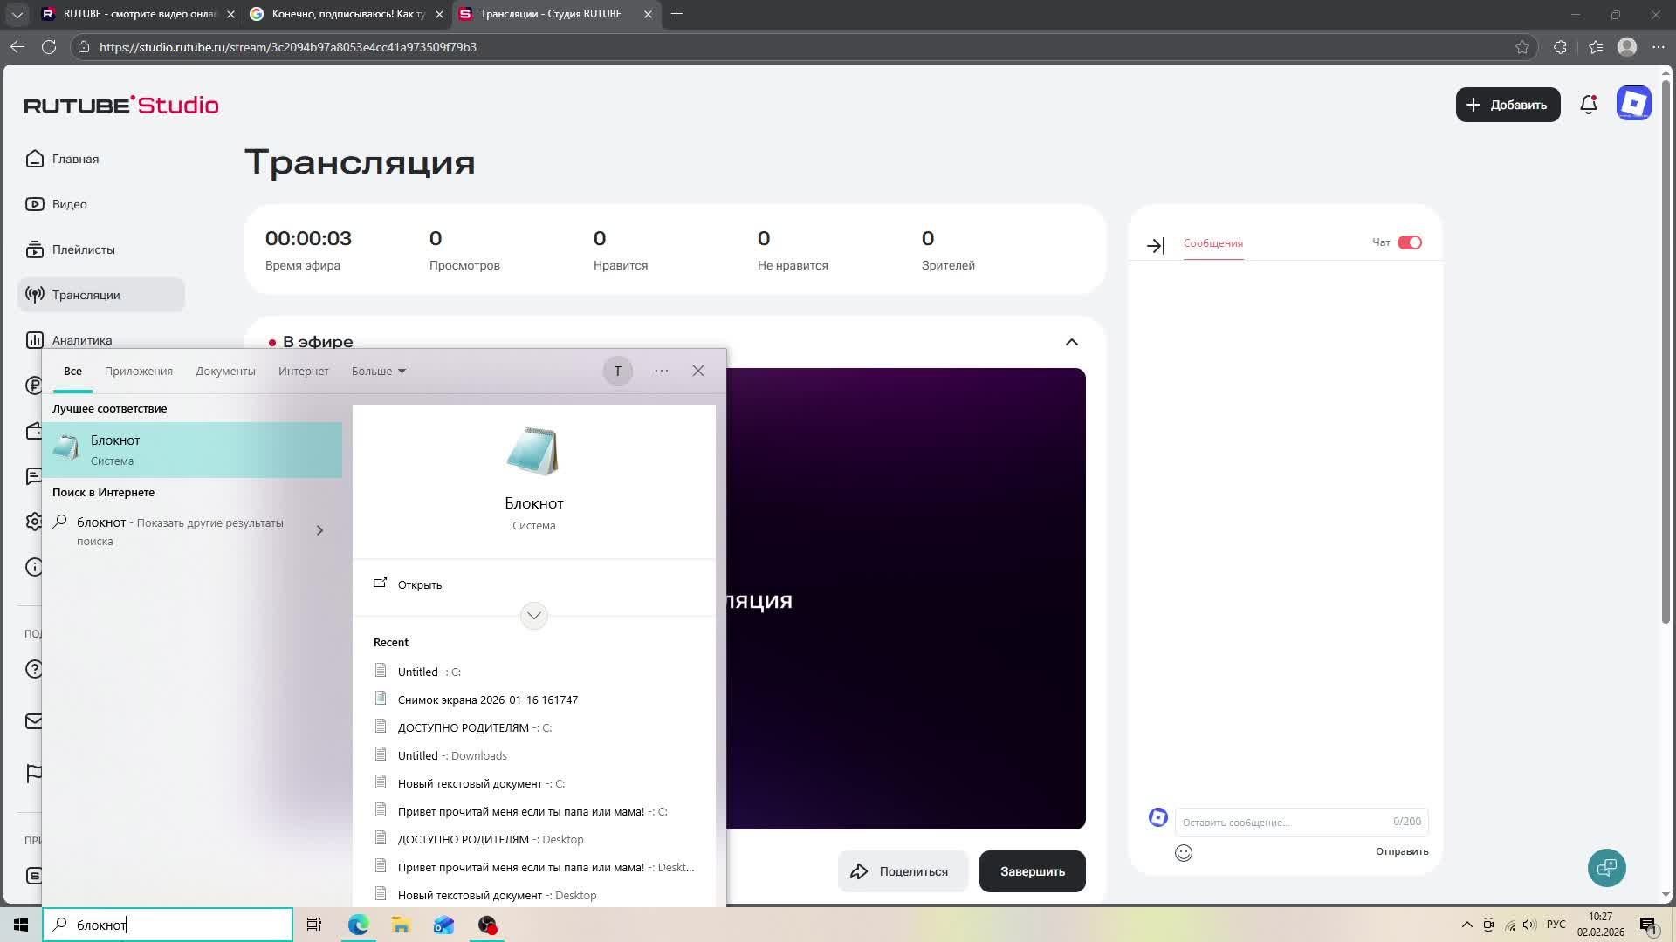Viewport: 1676px width, 942px height.
Task: Click the notifications bell icon
Action: 1588,105
